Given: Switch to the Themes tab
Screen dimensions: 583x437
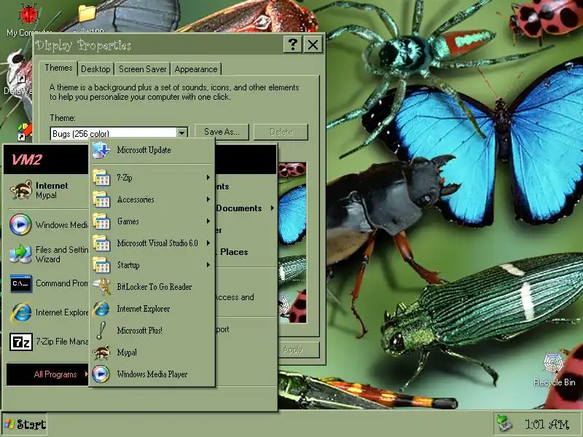Looking at the screenshot, I should click(58, 68).
